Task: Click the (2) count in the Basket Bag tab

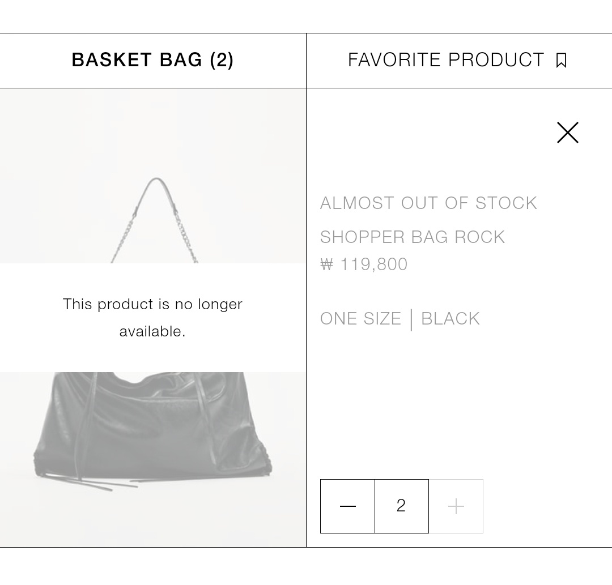Action: (x=222, y=60)
